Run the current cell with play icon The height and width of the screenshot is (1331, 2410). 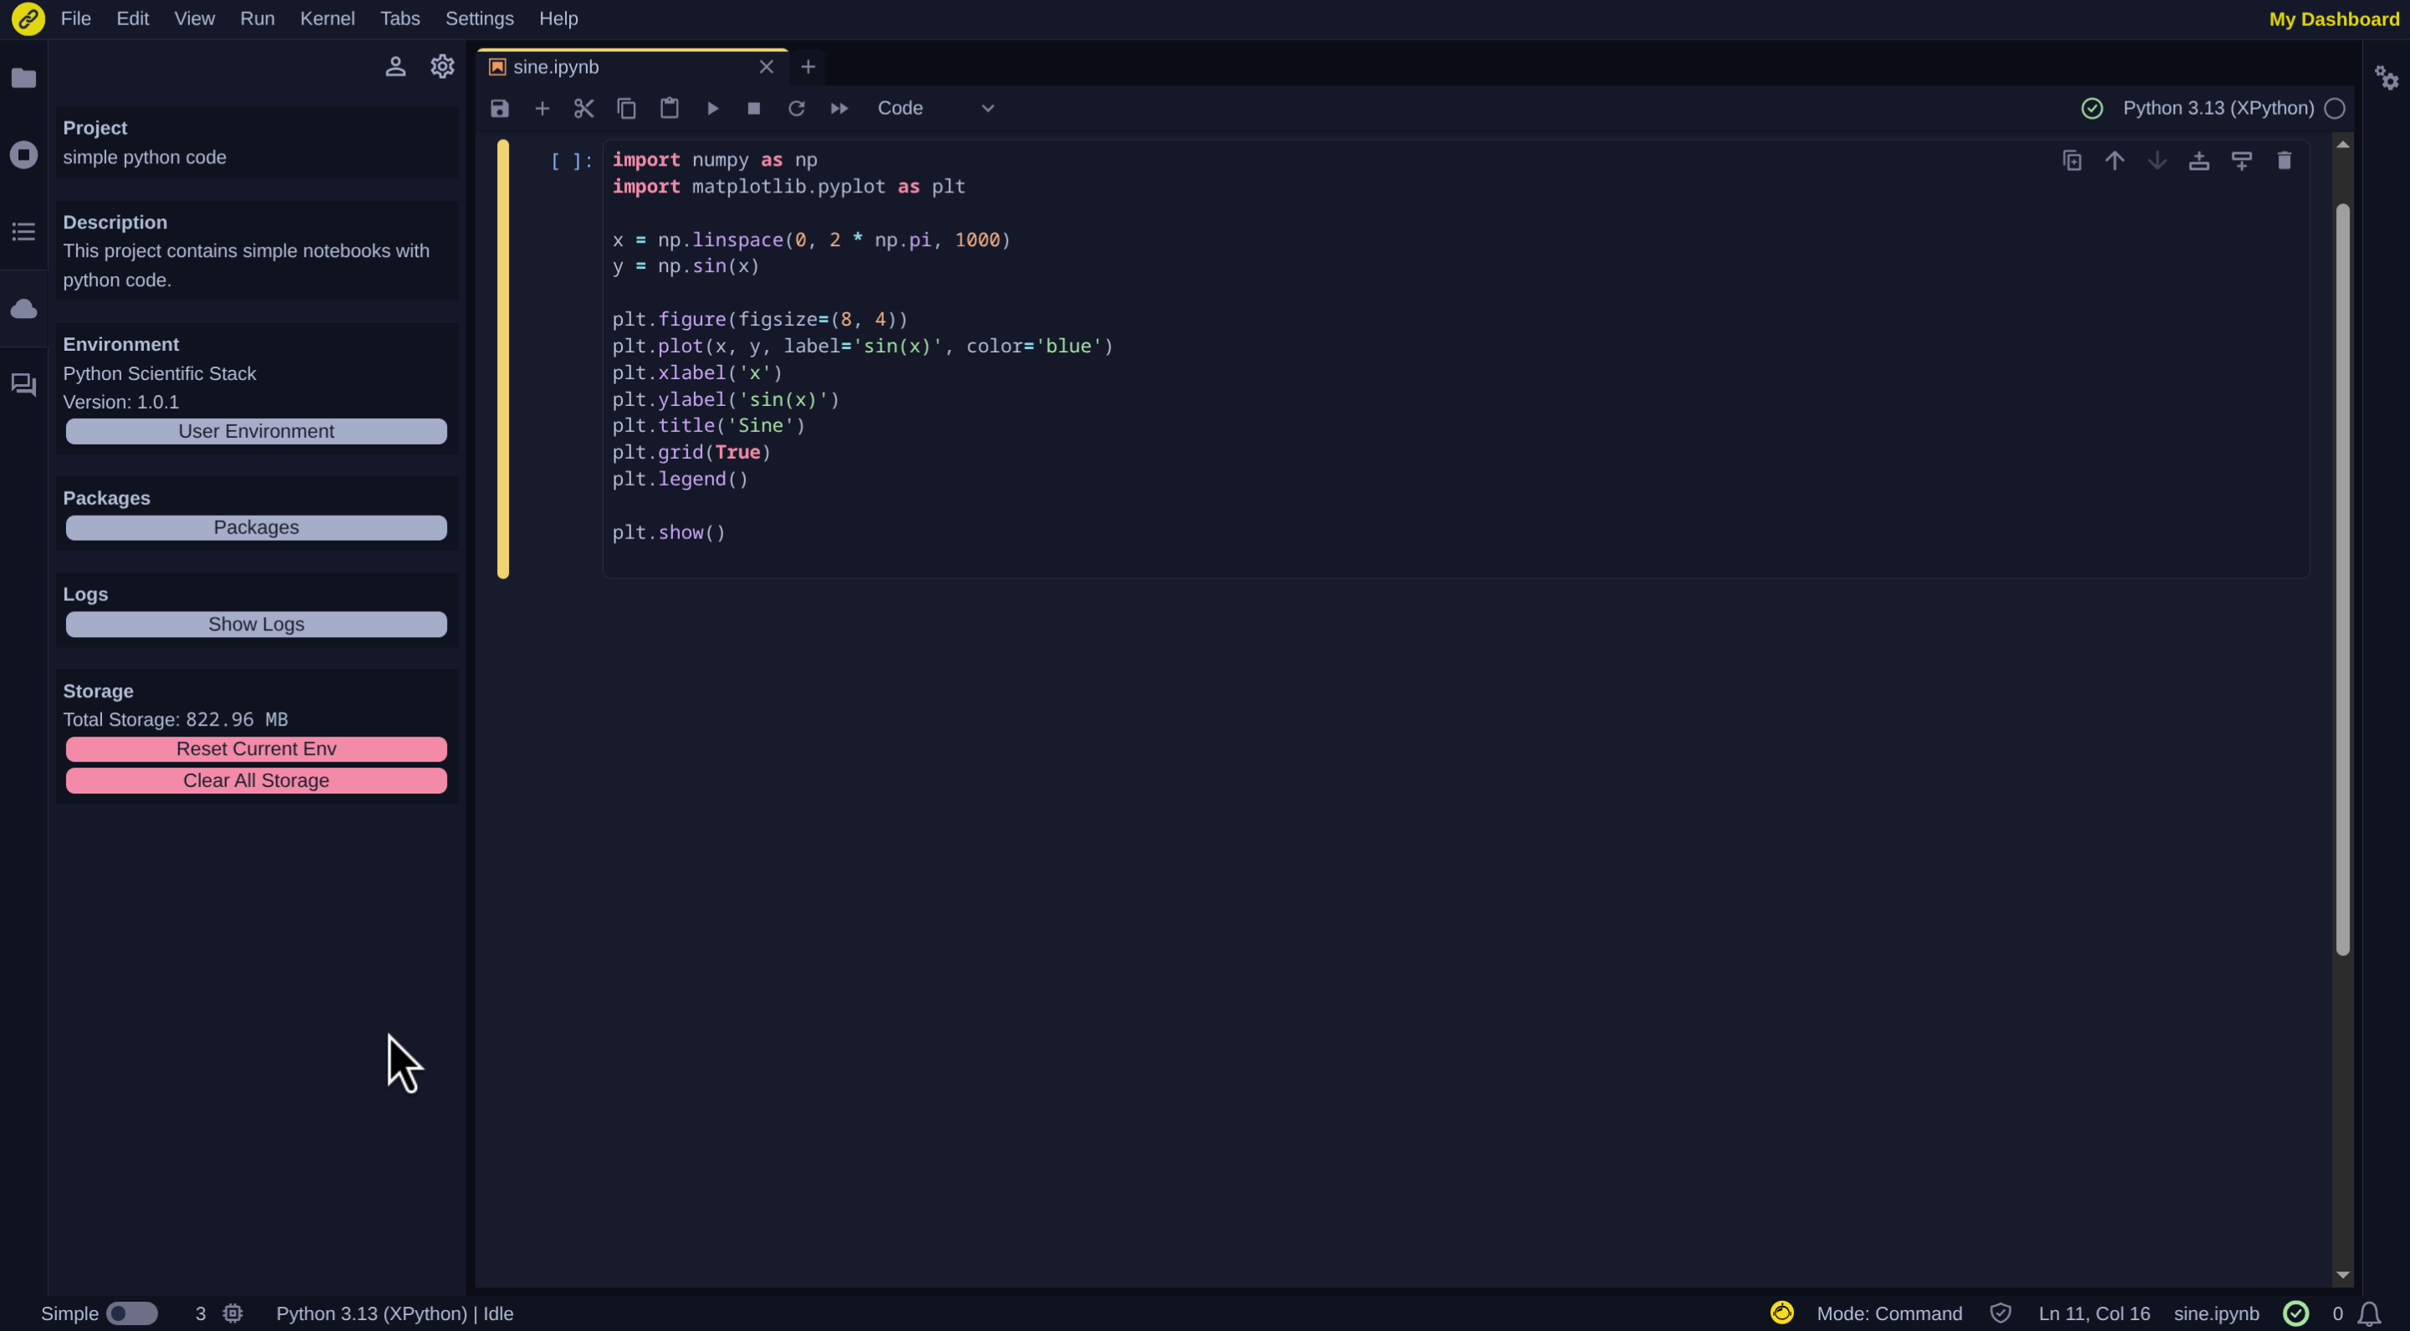point(713,107)
